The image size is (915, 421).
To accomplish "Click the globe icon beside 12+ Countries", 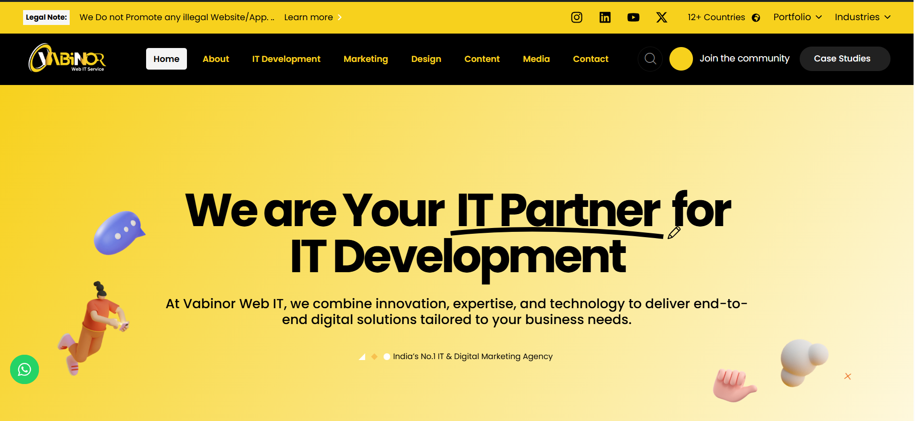I will [756, 18].
